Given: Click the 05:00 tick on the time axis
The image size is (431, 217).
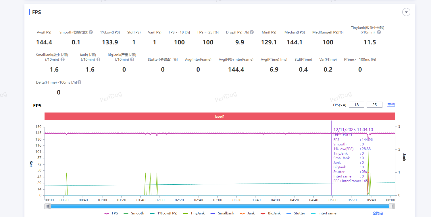Looking at the screenshot, I should pos(333,200).
